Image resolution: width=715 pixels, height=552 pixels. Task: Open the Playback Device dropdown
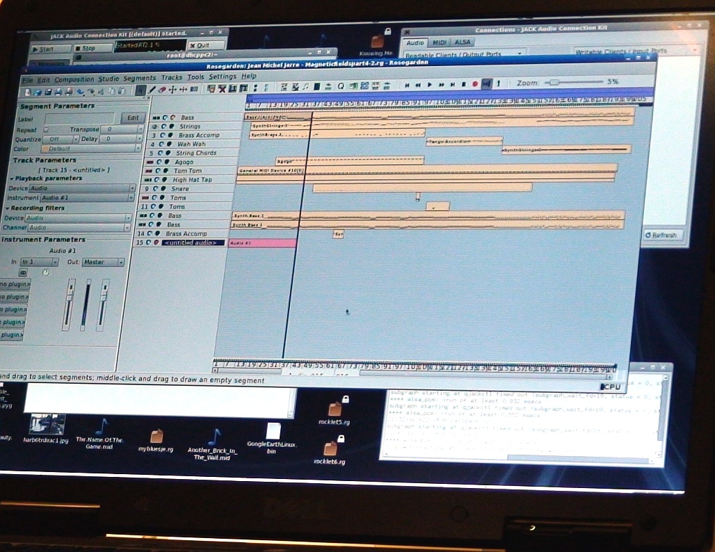pos(82,188)
